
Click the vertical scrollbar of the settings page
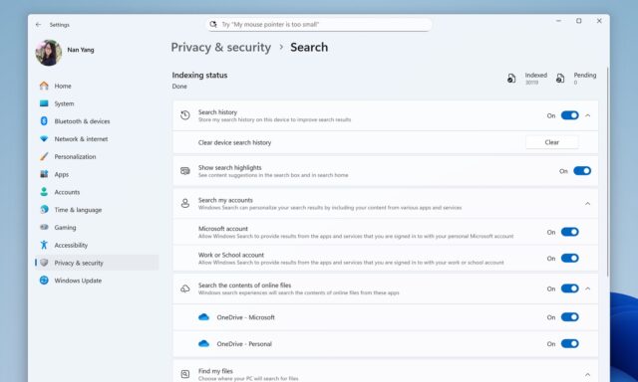pyautogui.click(x=607, y=172)
